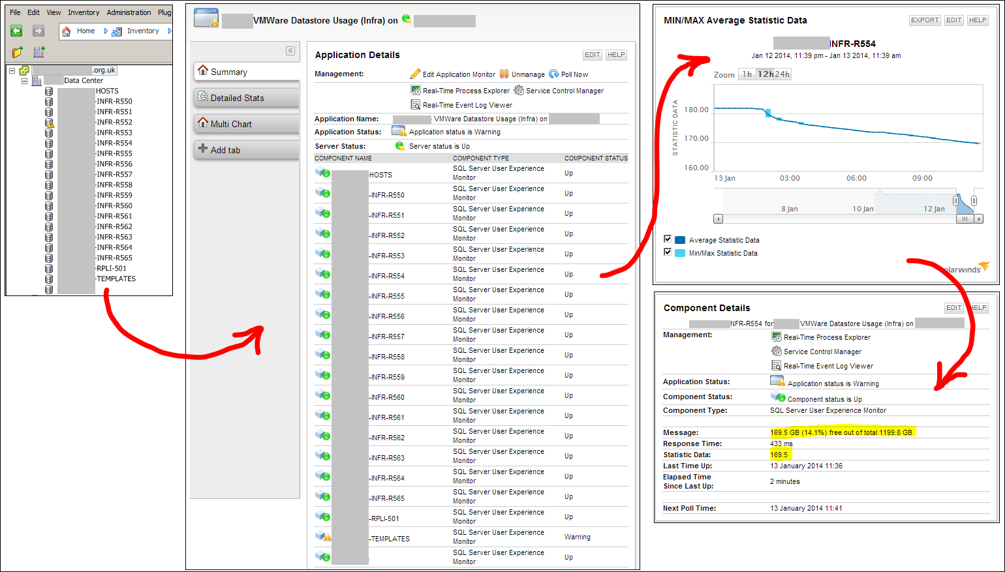Screen dimensions: 1005x572
Task: Click the Poll Now icon
Action: pyautogui.click(x=554, y=74)
